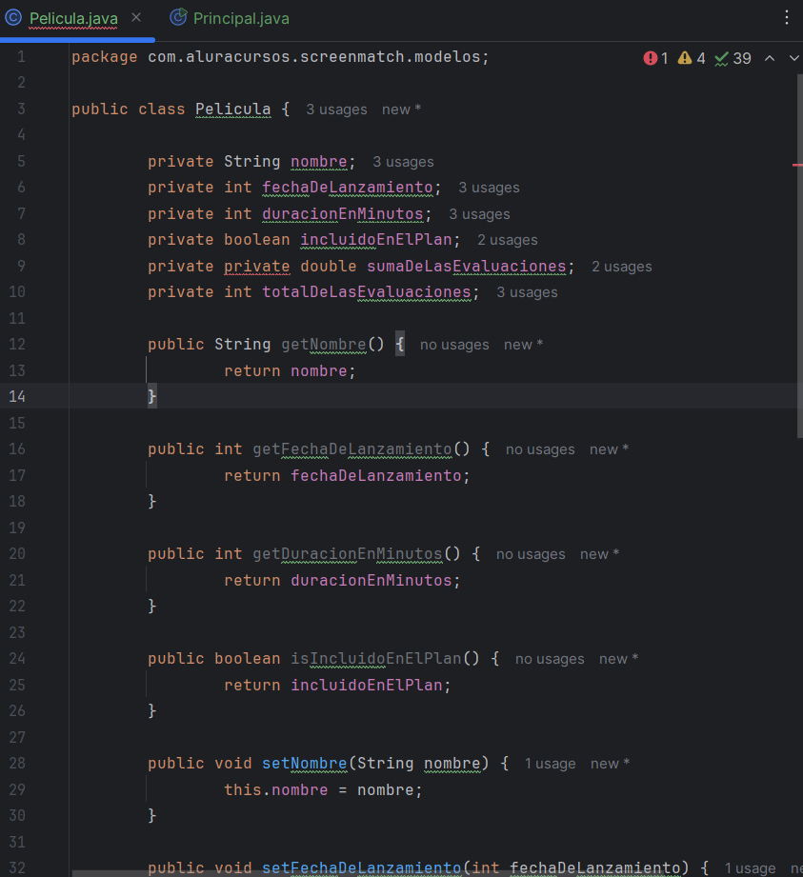Jump to previous highlighted error arrow
This screenshot has height=877, width=803.
point(770,58)
